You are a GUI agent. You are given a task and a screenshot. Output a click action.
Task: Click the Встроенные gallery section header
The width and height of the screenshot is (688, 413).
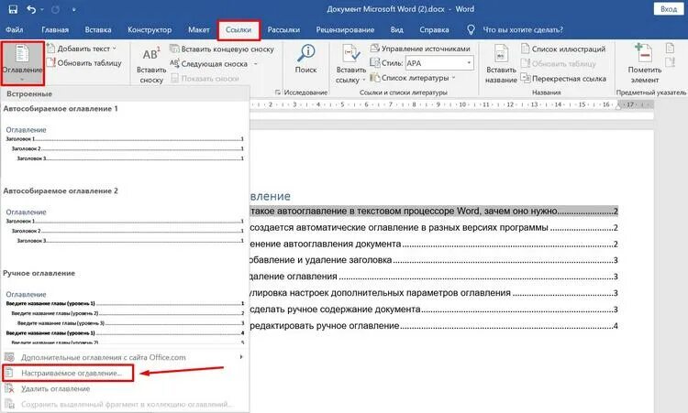click(x=125, y=93)
